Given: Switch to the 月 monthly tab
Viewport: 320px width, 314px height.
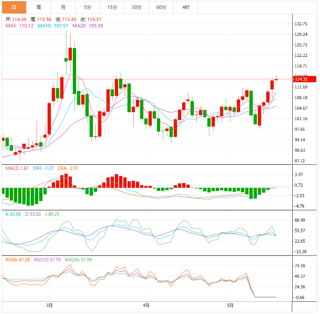Looking at the screenshot, I should click(63, 7).
